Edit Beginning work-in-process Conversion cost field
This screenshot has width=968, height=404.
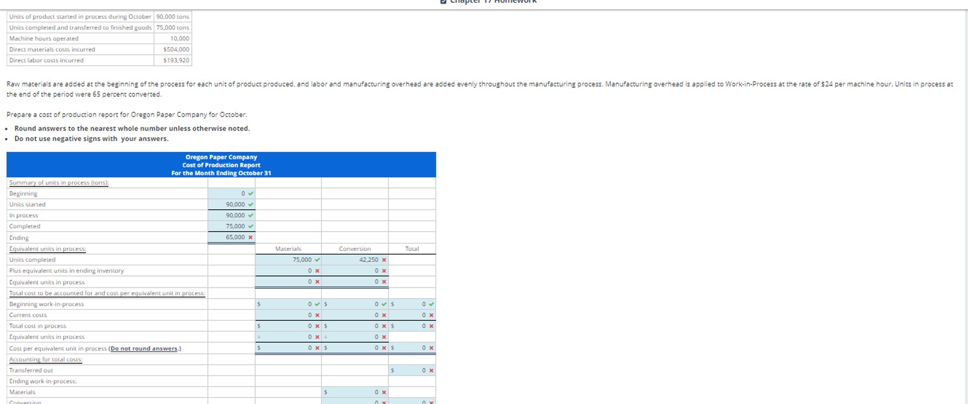tap(355, 304)
